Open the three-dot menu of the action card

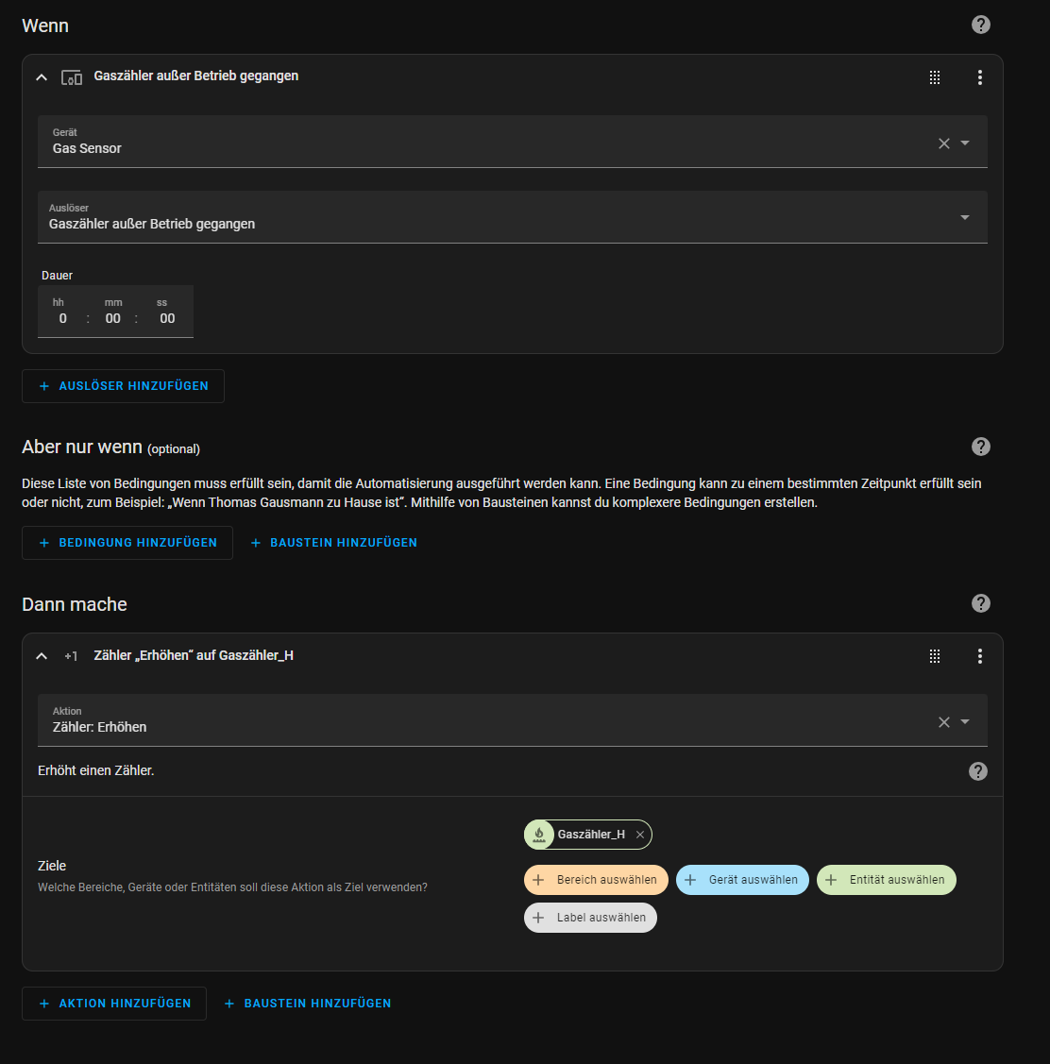tap(980, 656)
